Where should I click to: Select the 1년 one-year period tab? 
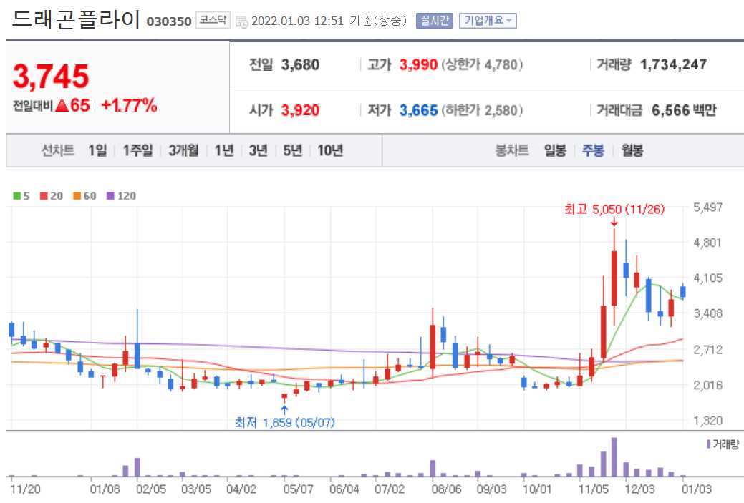(x=224, y=150)
